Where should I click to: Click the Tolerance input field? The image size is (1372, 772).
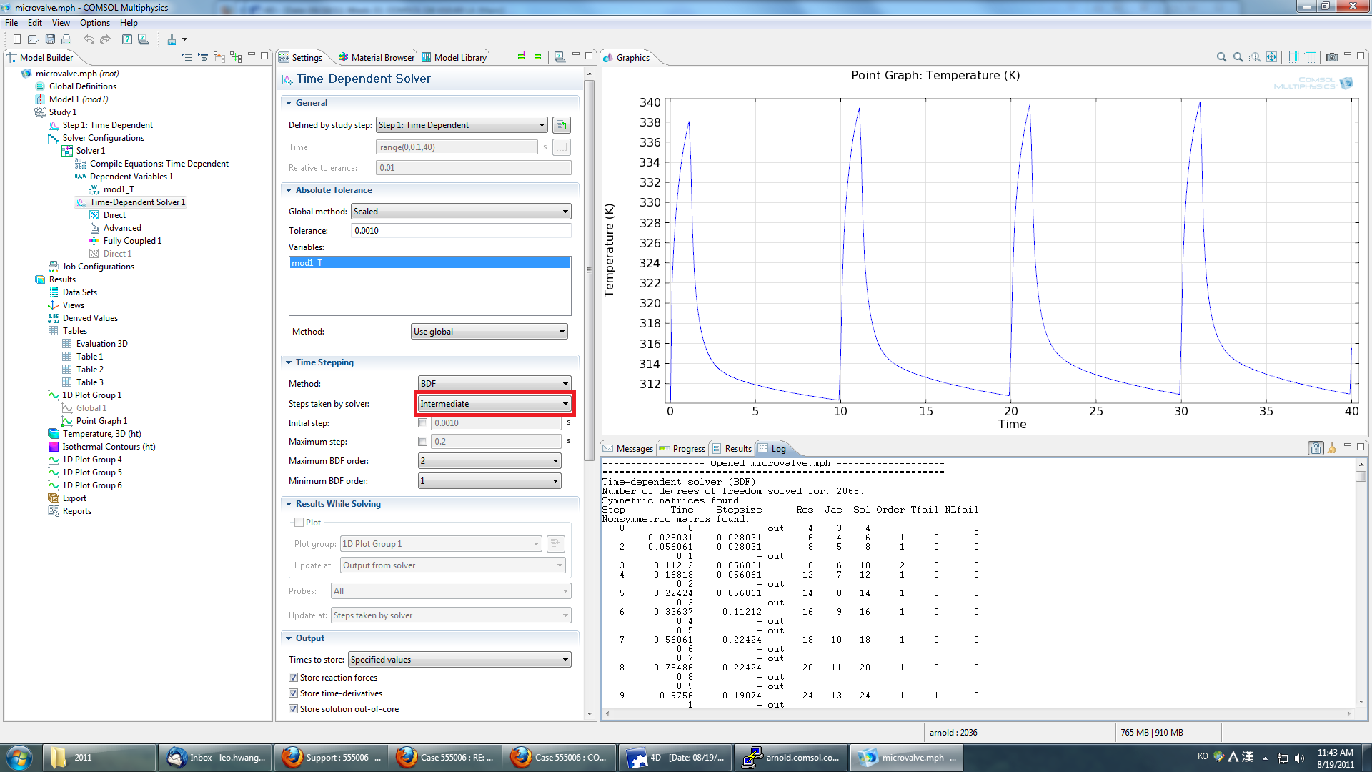pos(461,231)
